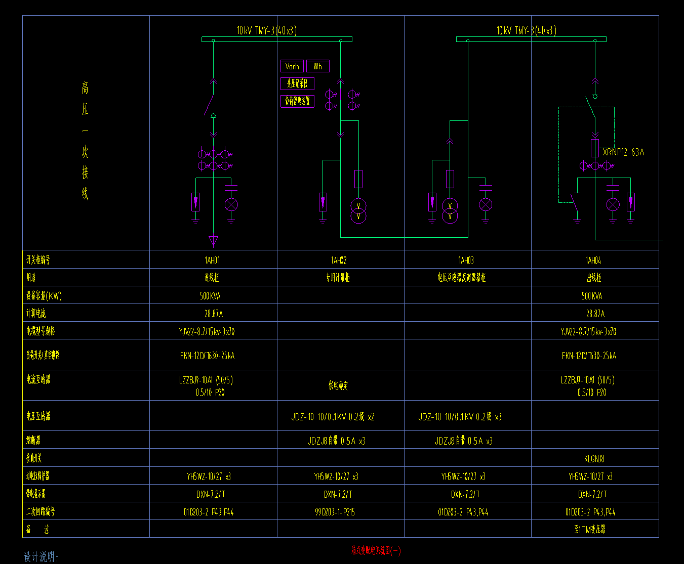This screenshot has height=564, width=684.
Task: Select the 带电显示器 row header
Action: (36, 494)
